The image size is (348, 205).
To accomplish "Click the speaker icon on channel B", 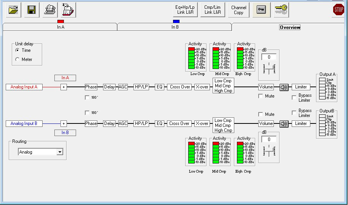I will 284,123.
